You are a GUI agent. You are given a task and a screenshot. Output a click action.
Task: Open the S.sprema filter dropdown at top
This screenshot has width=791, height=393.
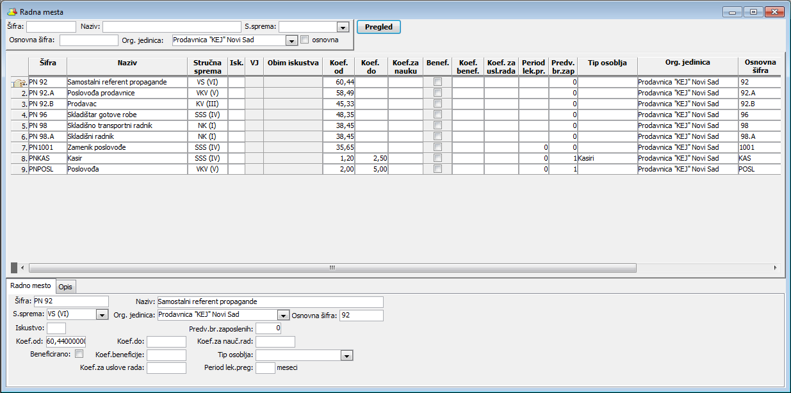tap(343, 27)
